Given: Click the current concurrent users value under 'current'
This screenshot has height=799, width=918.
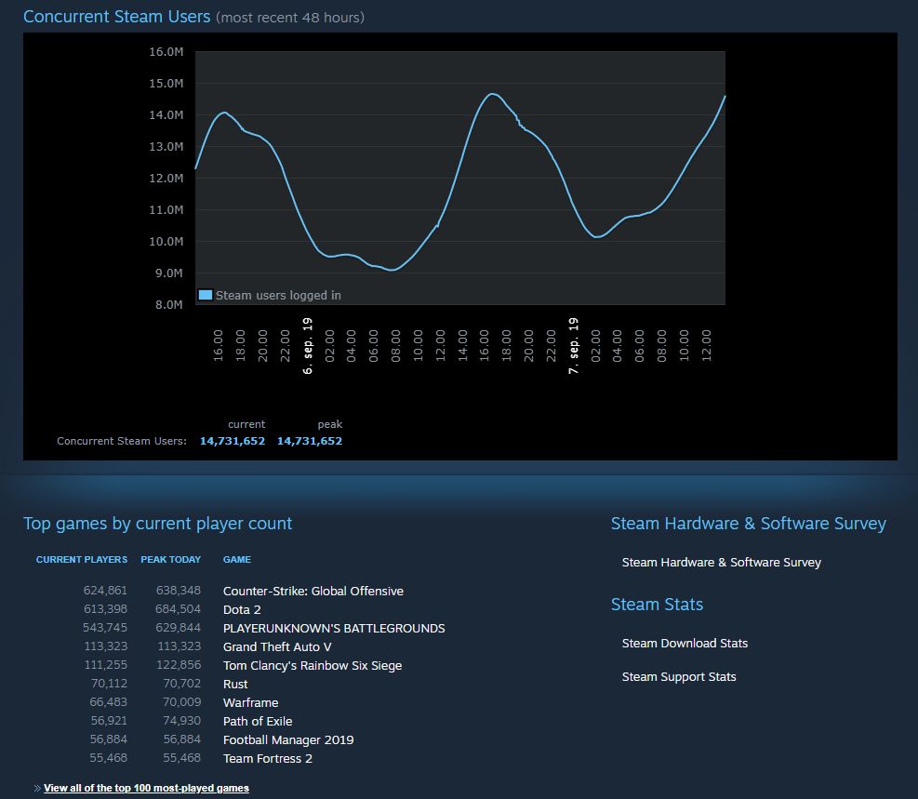Looking at the screenshot, I should 233,441.
